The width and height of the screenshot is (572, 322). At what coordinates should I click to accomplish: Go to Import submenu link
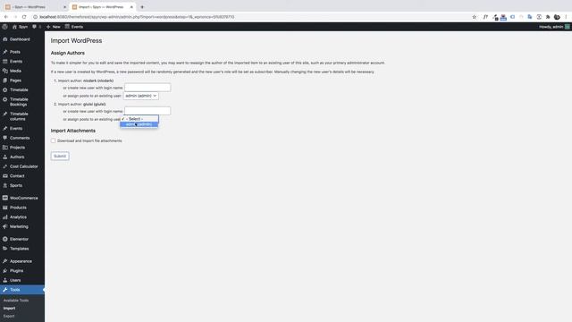click(10, 309)
